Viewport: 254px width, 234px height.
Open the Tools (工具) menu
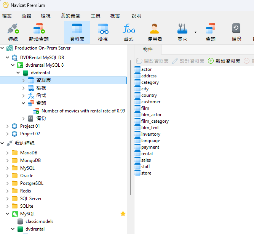(96, 16)
